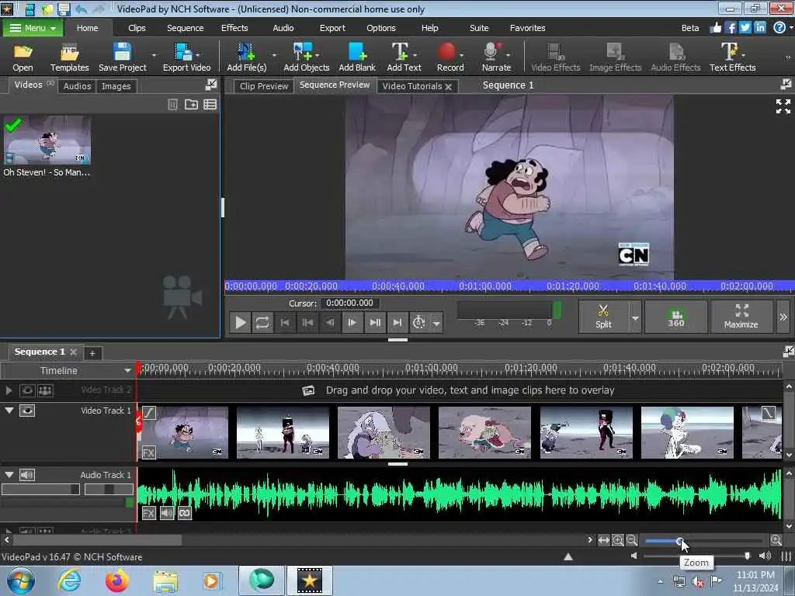Open the Clip Preview tab
795x596 pixels.
[264, 86]
